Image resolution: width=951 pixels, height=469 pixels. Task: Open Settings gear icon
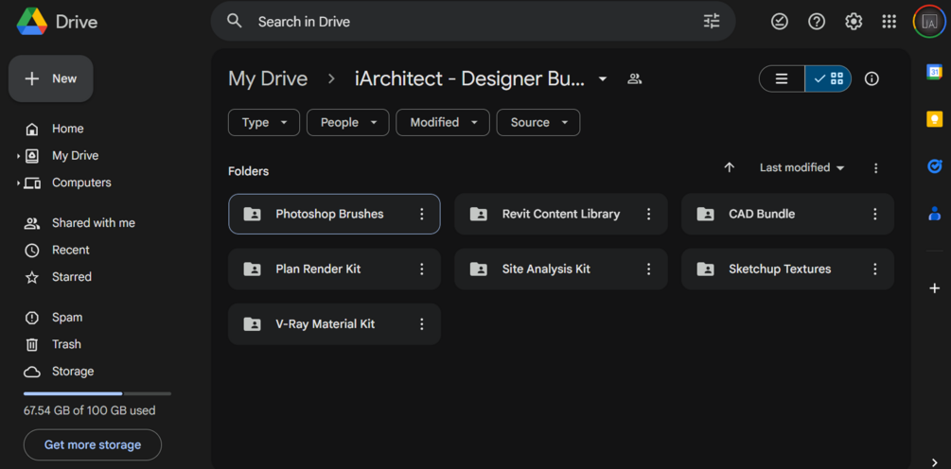[x=854, y=22]
